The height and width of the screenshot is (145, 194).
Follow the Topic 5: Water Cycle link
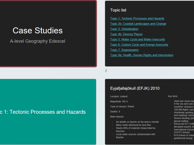[137, 39]
